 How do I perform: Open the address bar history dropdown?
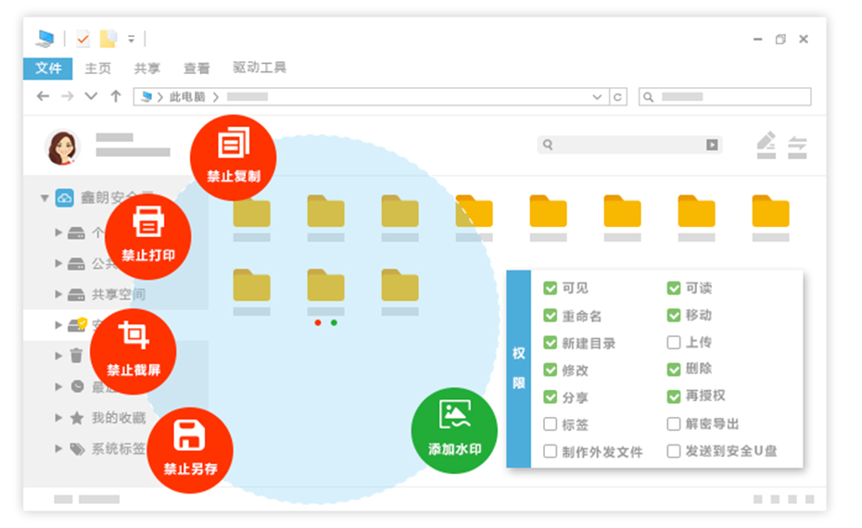tap(597, 96)
